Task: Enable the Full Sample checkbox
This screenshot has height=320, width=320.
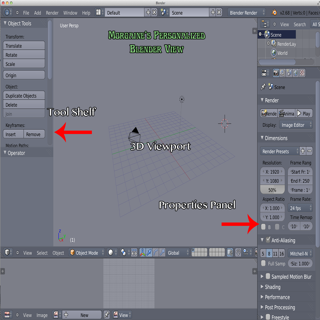Action: (x=263, y=263)
